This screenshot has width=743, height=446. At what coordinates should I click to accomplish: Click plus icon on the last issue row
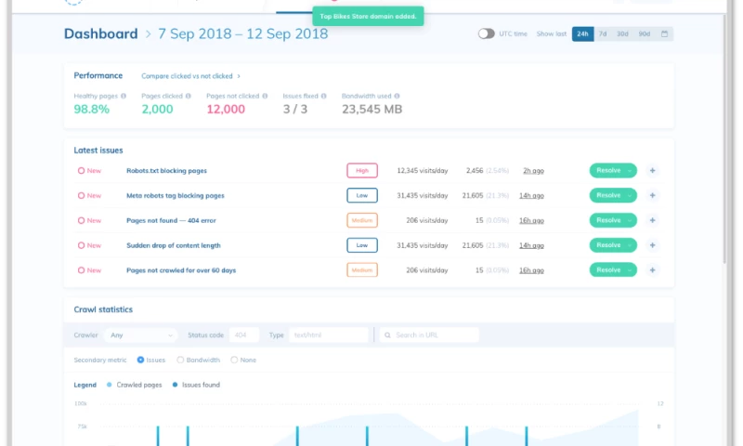click(x=652, y=270)
